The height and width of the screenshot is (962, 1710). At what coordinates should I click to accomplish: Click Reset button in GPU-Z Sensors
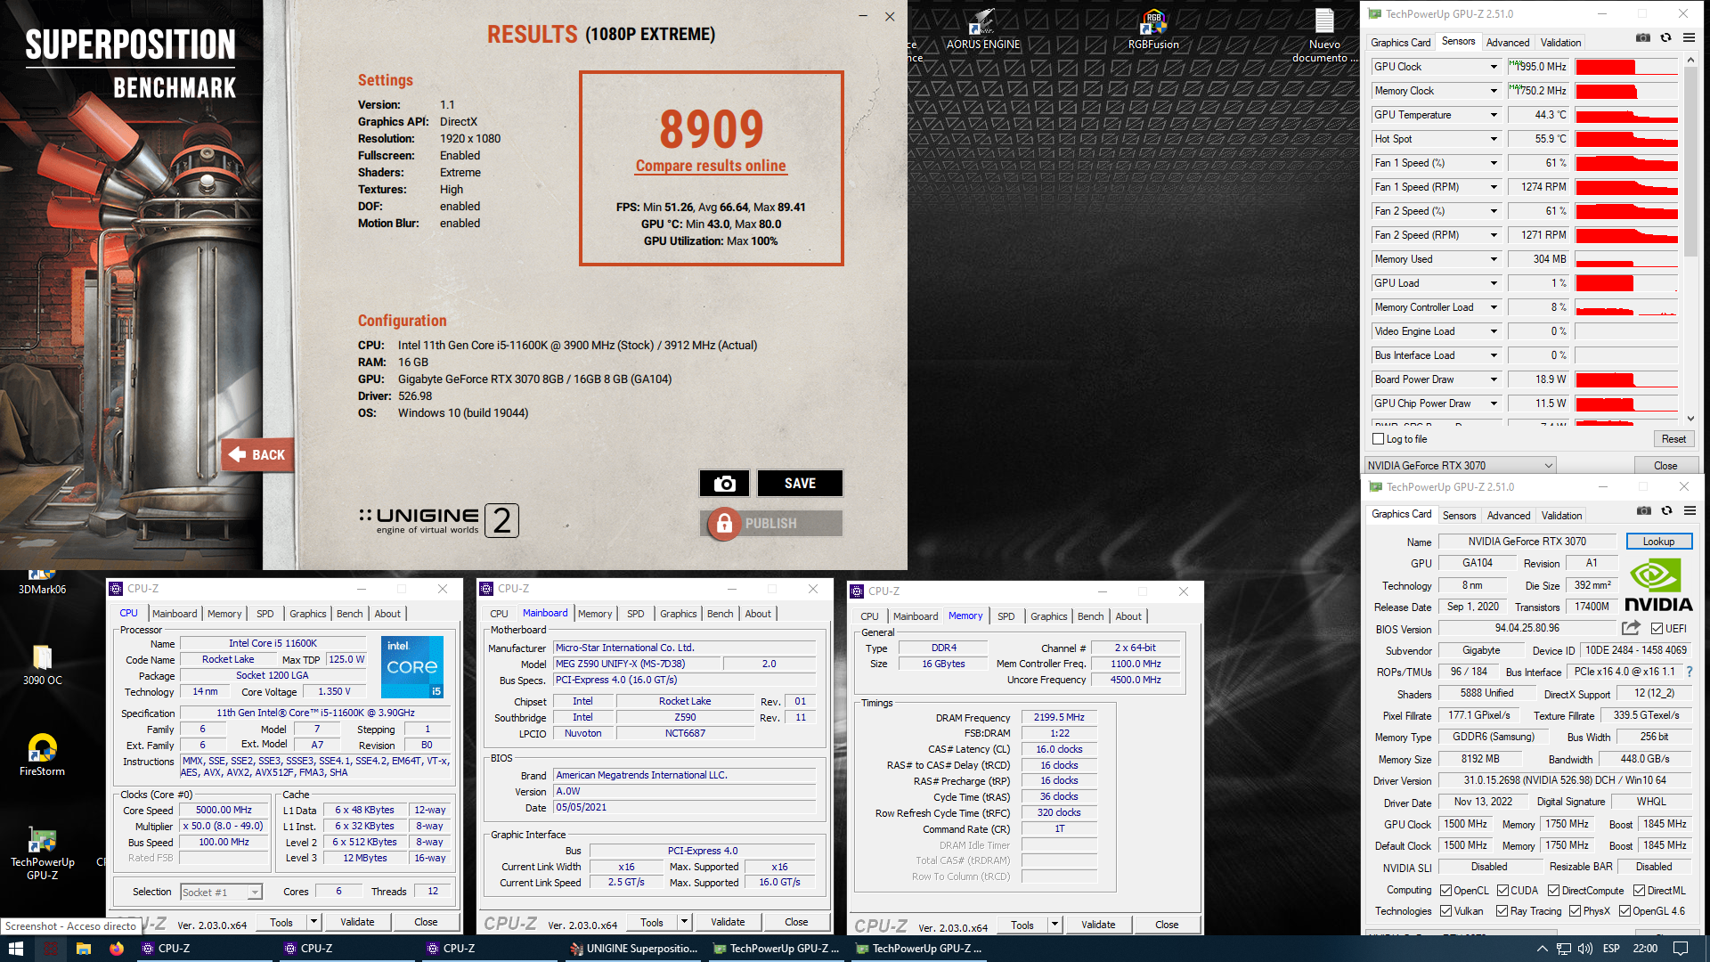point(1673,439)
